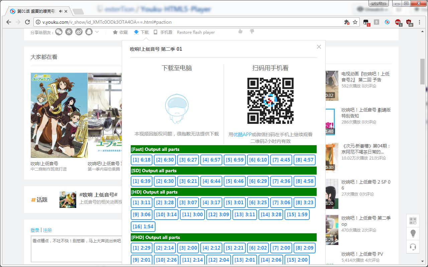Viewport: 428px width, 267px height.
Task: Select FHD part [15] 2:00
Action: tap(297, 260)
